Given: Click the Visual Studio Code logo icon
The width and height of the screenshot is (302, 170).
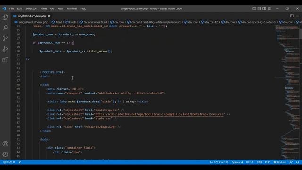Looking at the screenshot, I should (4, 8).
